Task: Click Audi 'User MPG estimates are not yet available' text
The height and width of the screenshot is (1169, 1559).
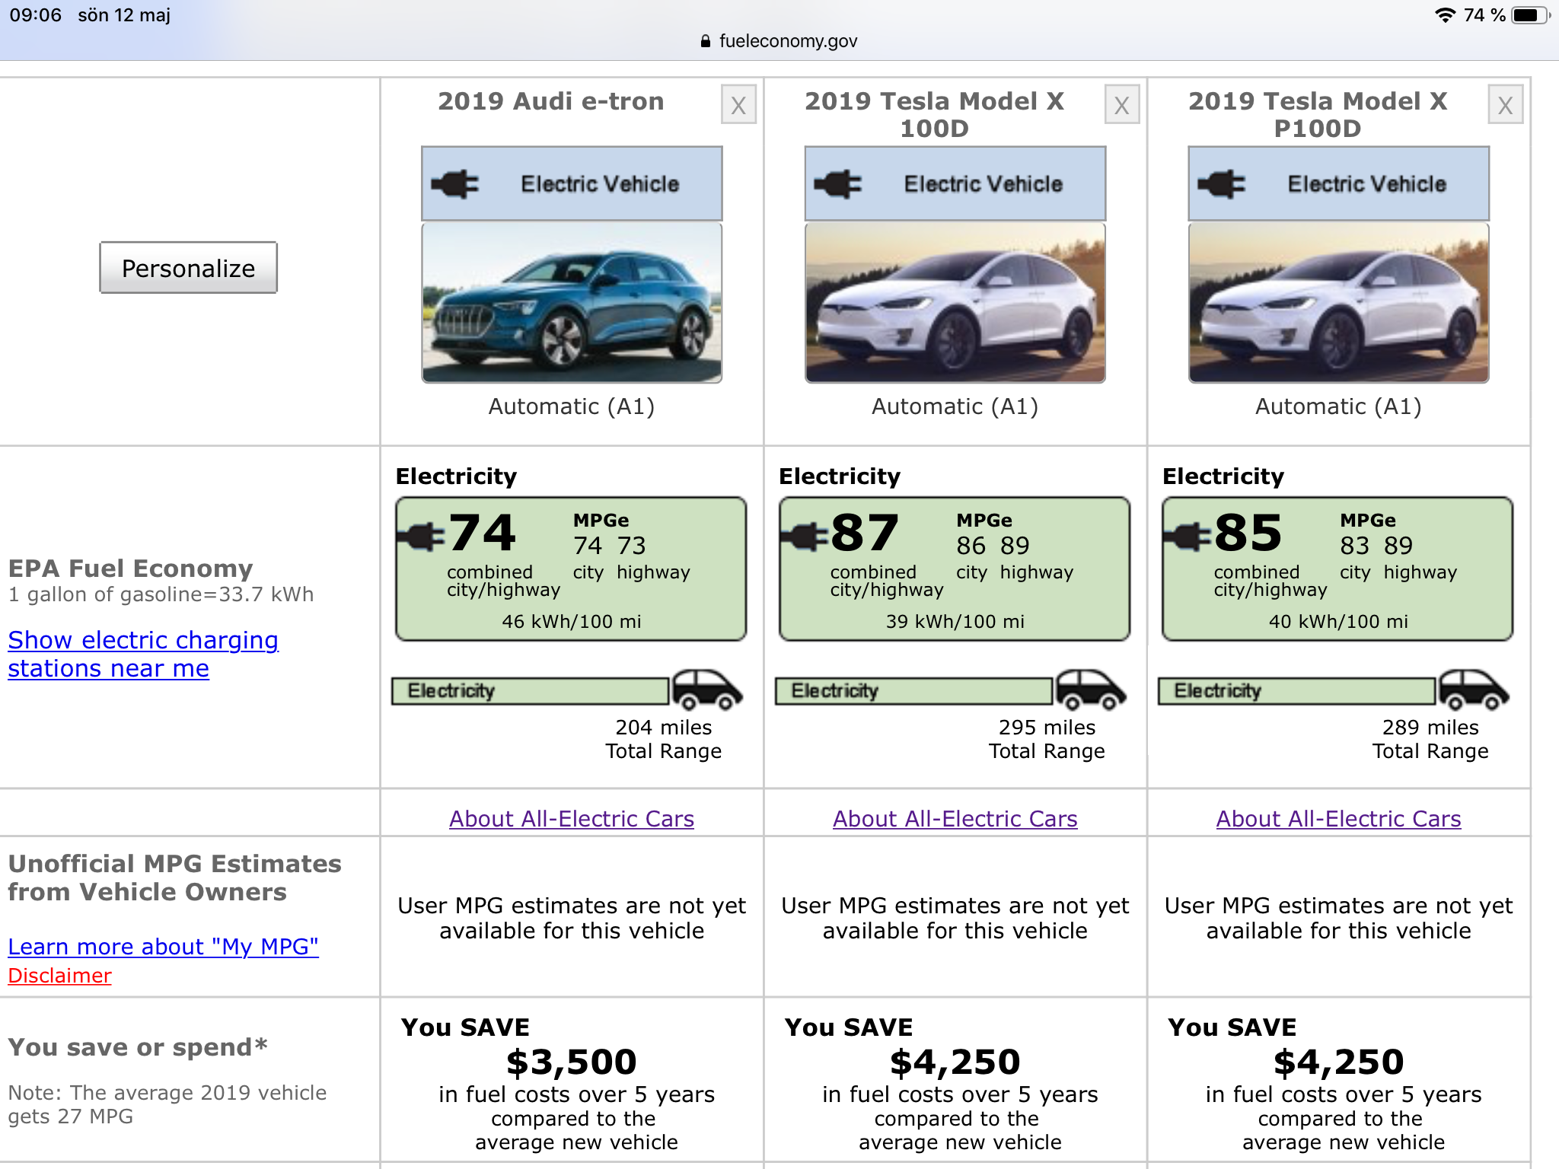Action: point(572,918)
